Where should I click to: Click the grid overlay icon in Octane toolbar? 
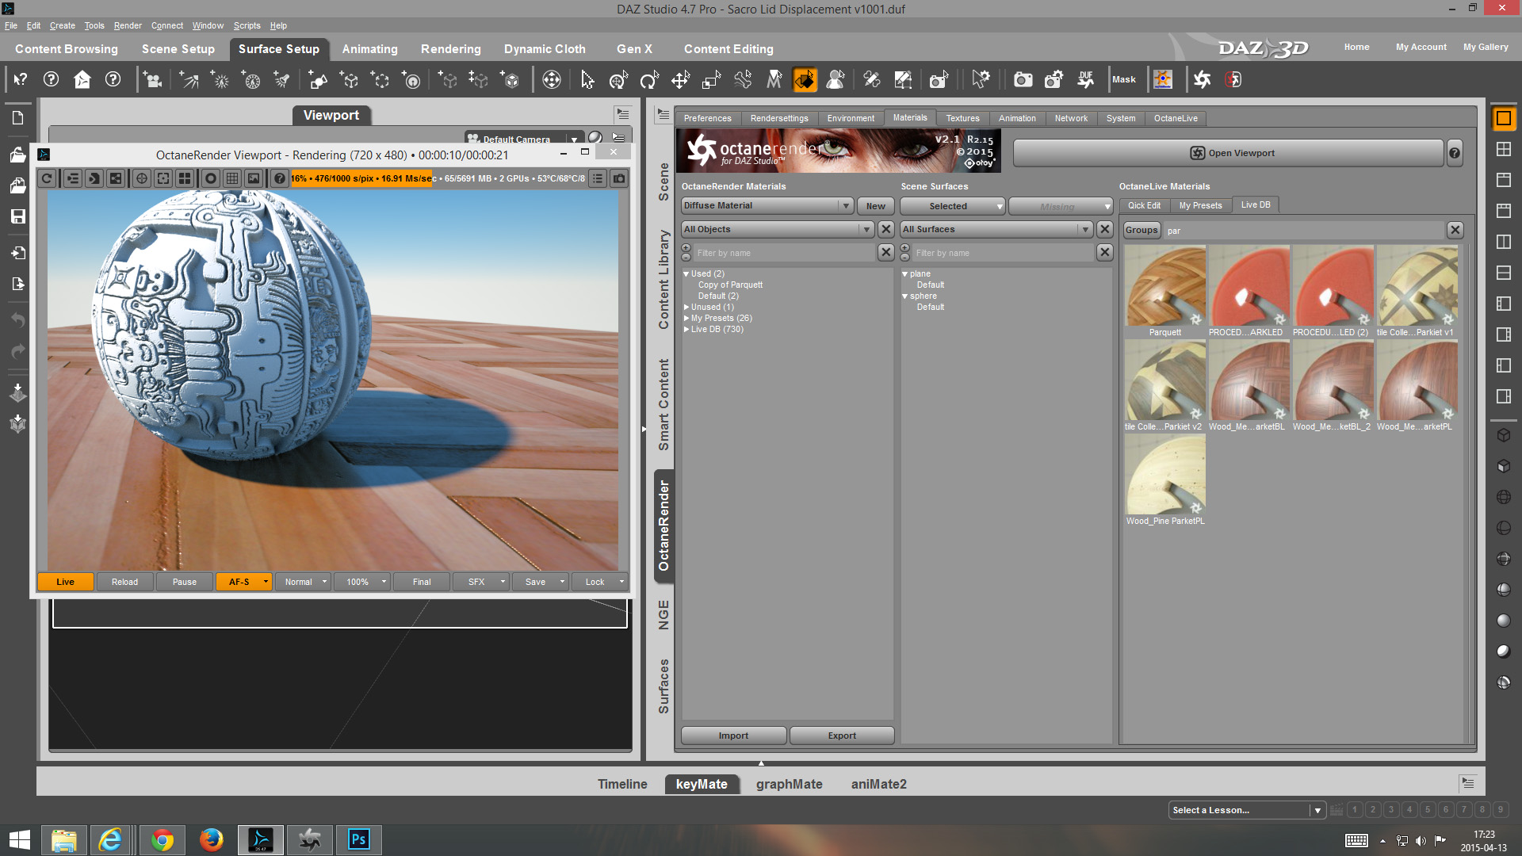click(x=232, y=178)
